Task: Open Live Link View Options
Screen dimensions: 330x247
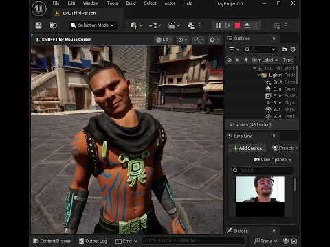Action: click(x=273, y=159)
